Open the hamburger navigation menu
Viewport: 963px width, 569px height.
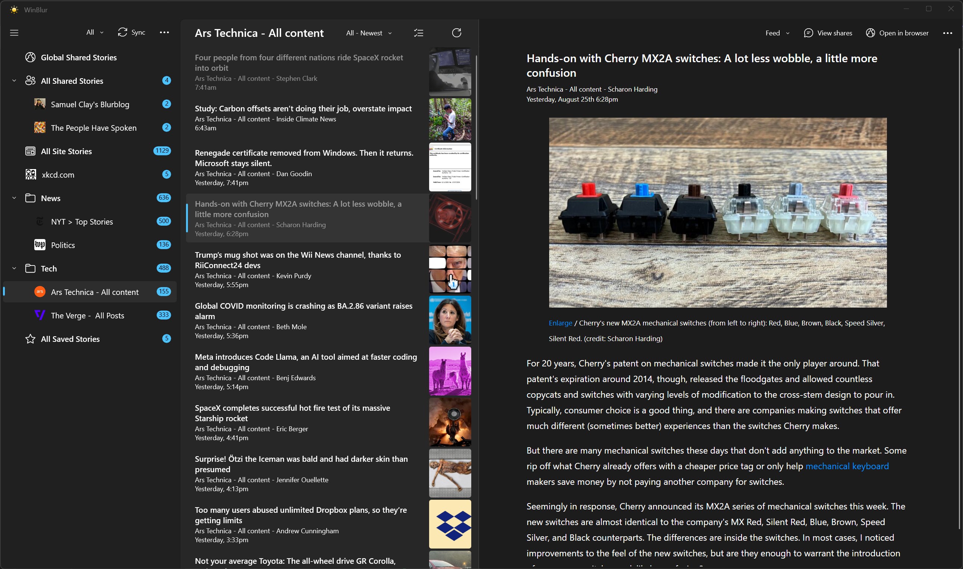(x=14, y=33)
